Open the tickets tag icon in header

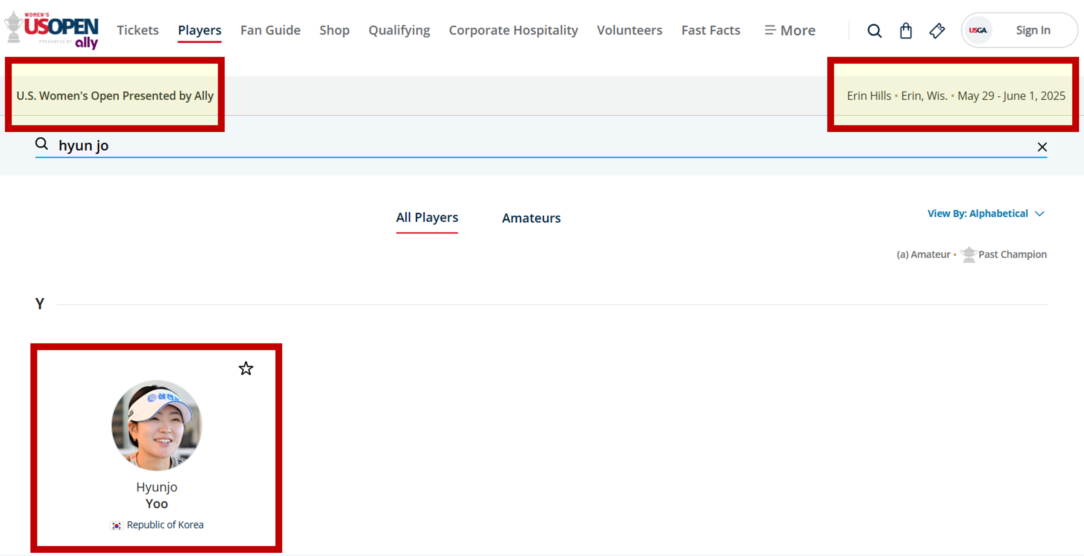(x=937, y=30)
